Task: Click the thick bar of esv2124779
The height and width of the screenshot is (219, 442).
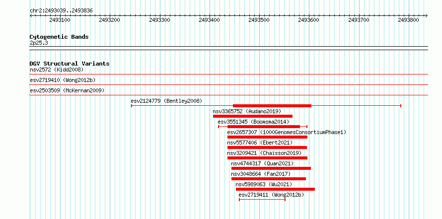Action: tap(272, 106)
